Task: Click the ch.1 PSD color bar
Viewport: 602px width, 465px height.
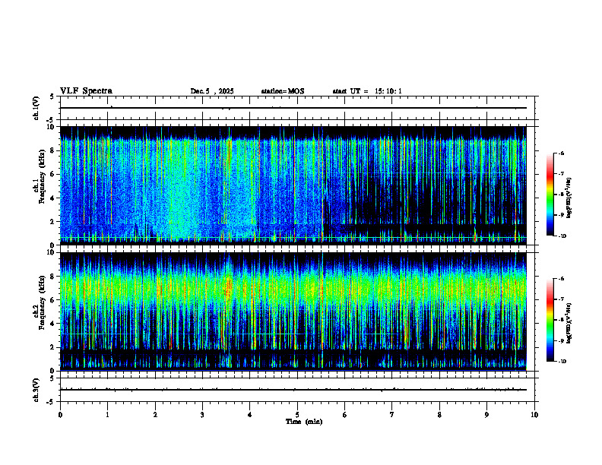Action: tap(550, 195)
